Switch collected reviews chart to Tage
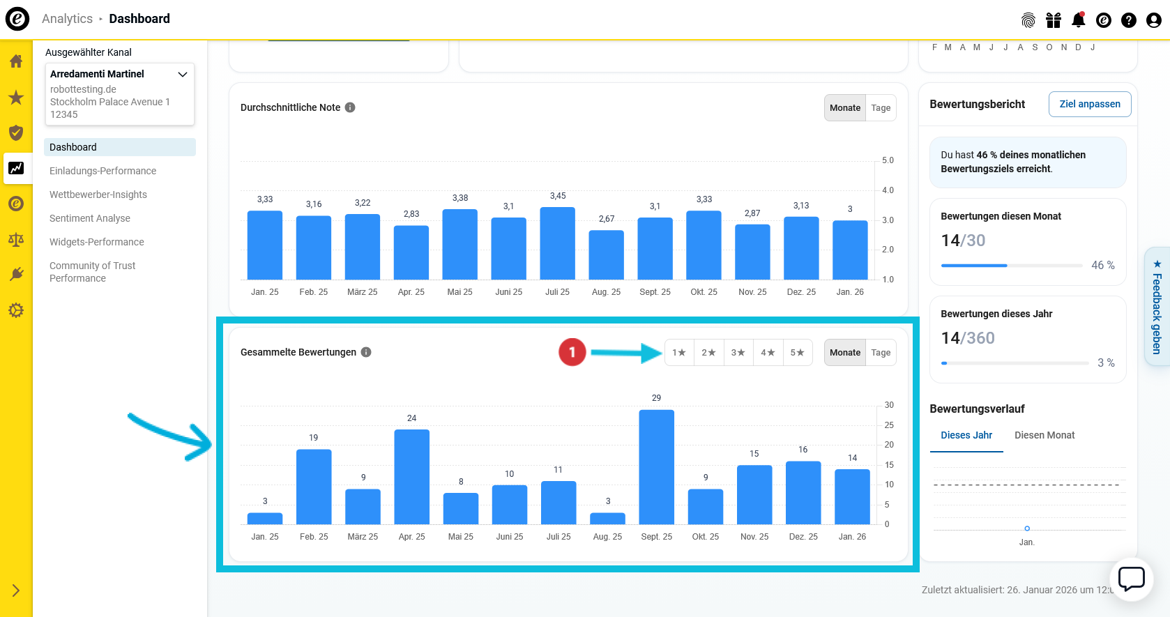 (881, 353)
